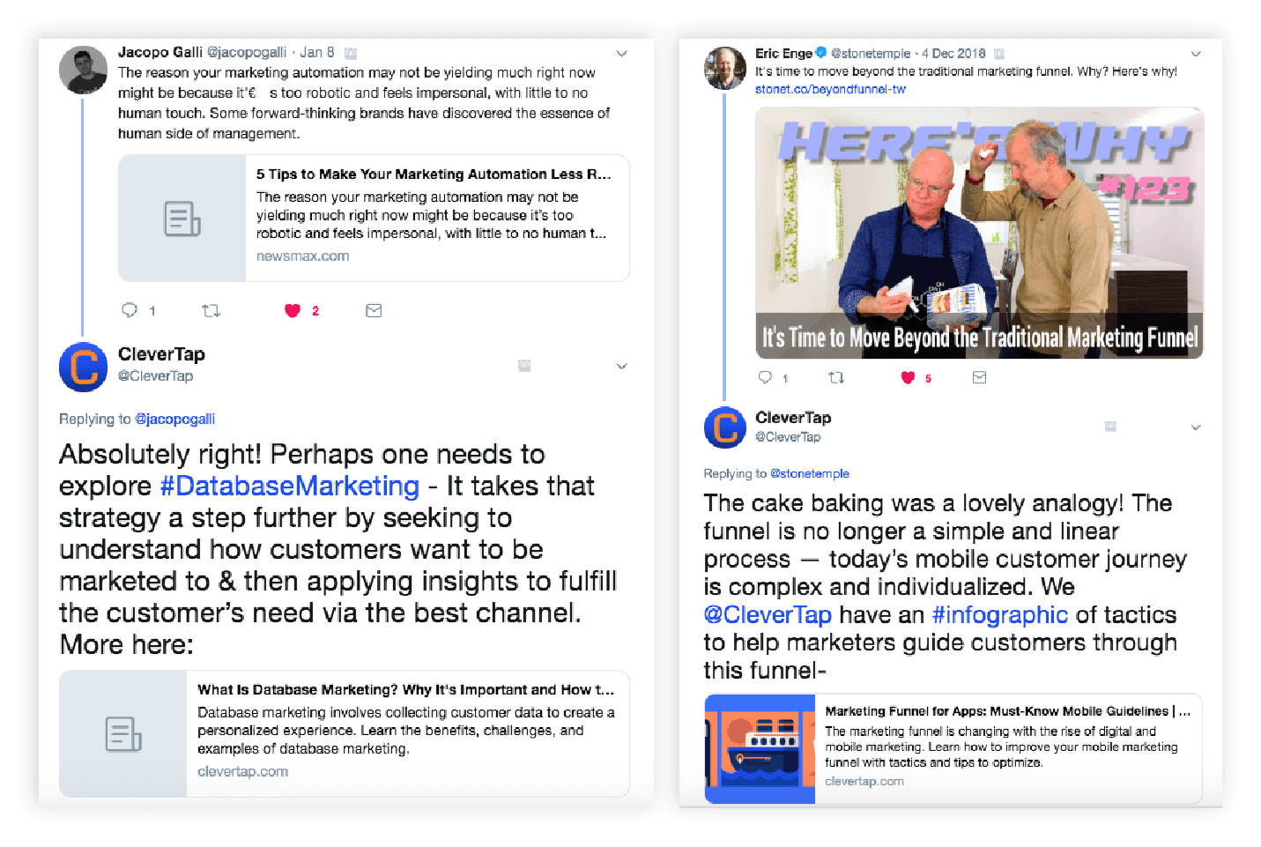Viewport: 1261px width, 847px height.
Task: Open @CleverTap handle under jacopogalli reply
Action: coord(155,375)
